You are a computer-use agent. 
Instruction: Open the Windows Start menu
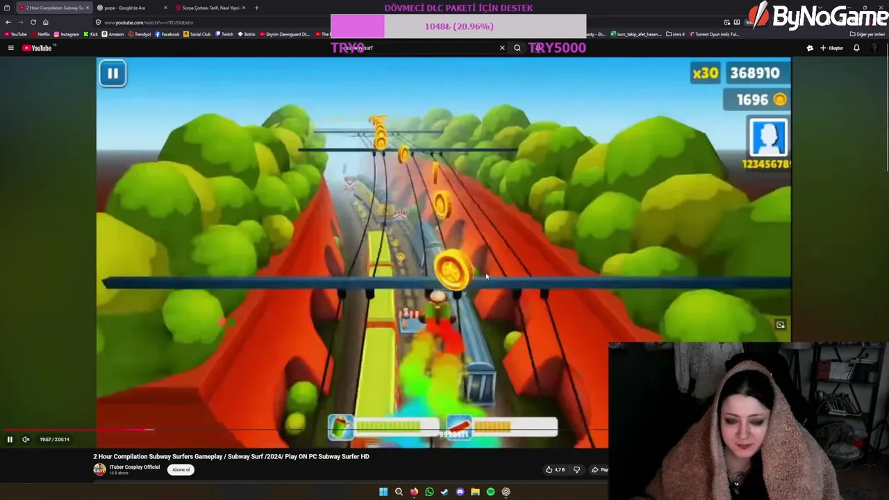point(383,492)
